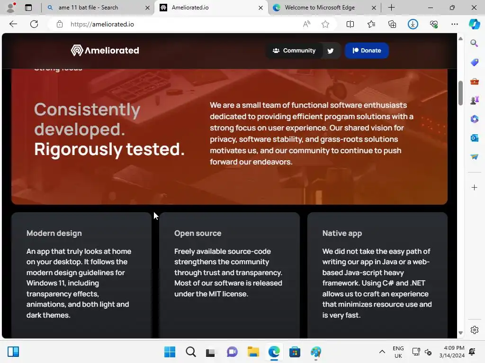Open the network and volume tray icons
This screenshot has height=363, width=485.
pos(422,352)
